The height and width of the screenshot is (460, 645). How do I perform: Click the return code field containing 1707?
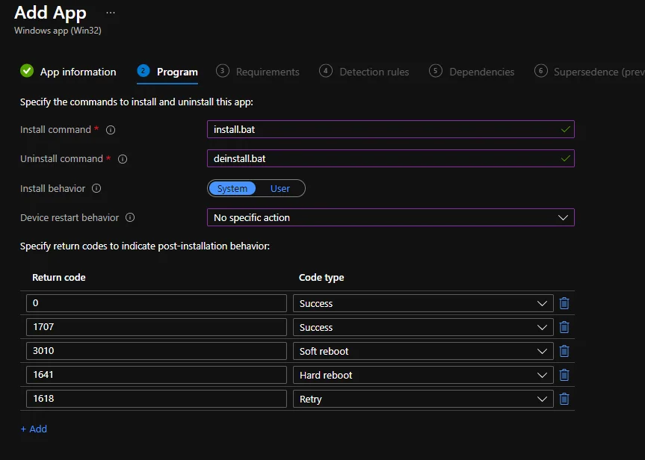click(x=156, y=327)
